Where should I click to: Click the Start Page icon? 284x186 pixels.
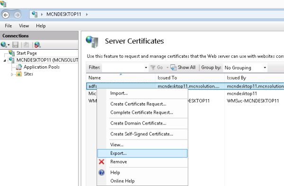point(12,53)
